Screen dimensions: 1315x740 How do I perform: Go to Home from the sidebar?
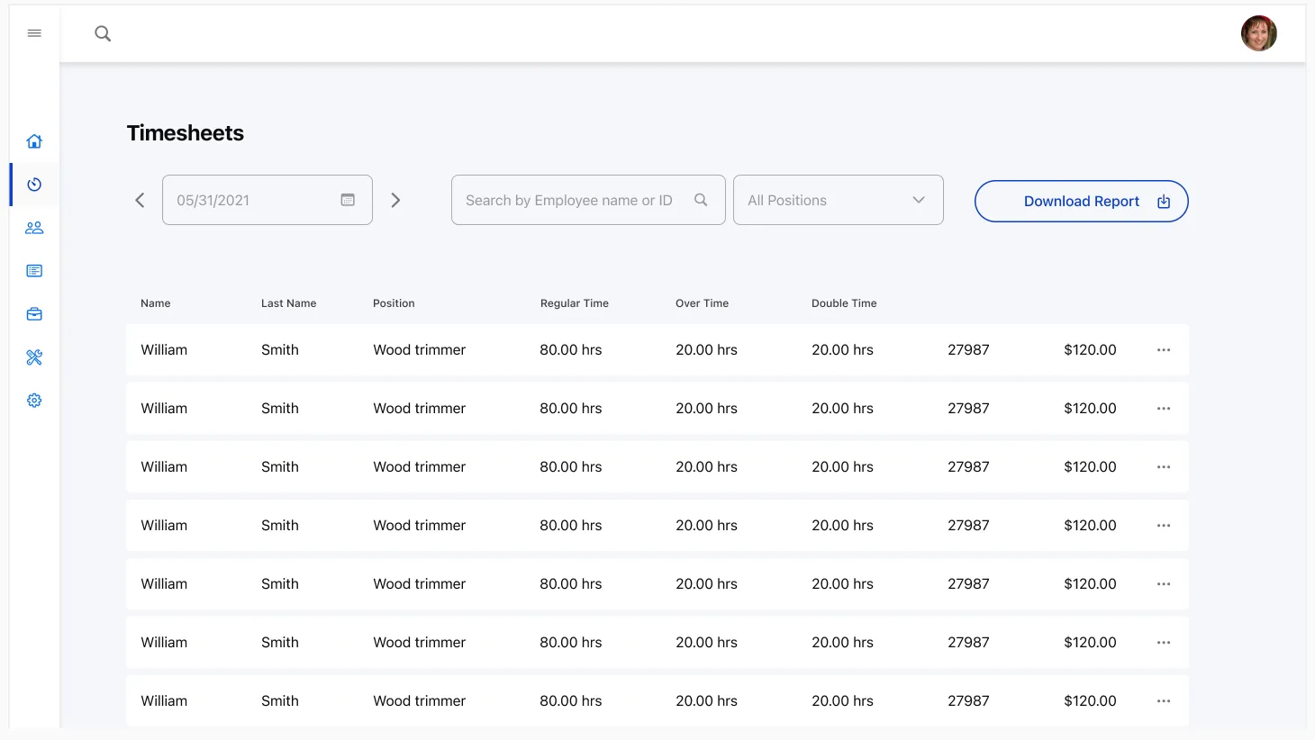[x=34, y=141]
